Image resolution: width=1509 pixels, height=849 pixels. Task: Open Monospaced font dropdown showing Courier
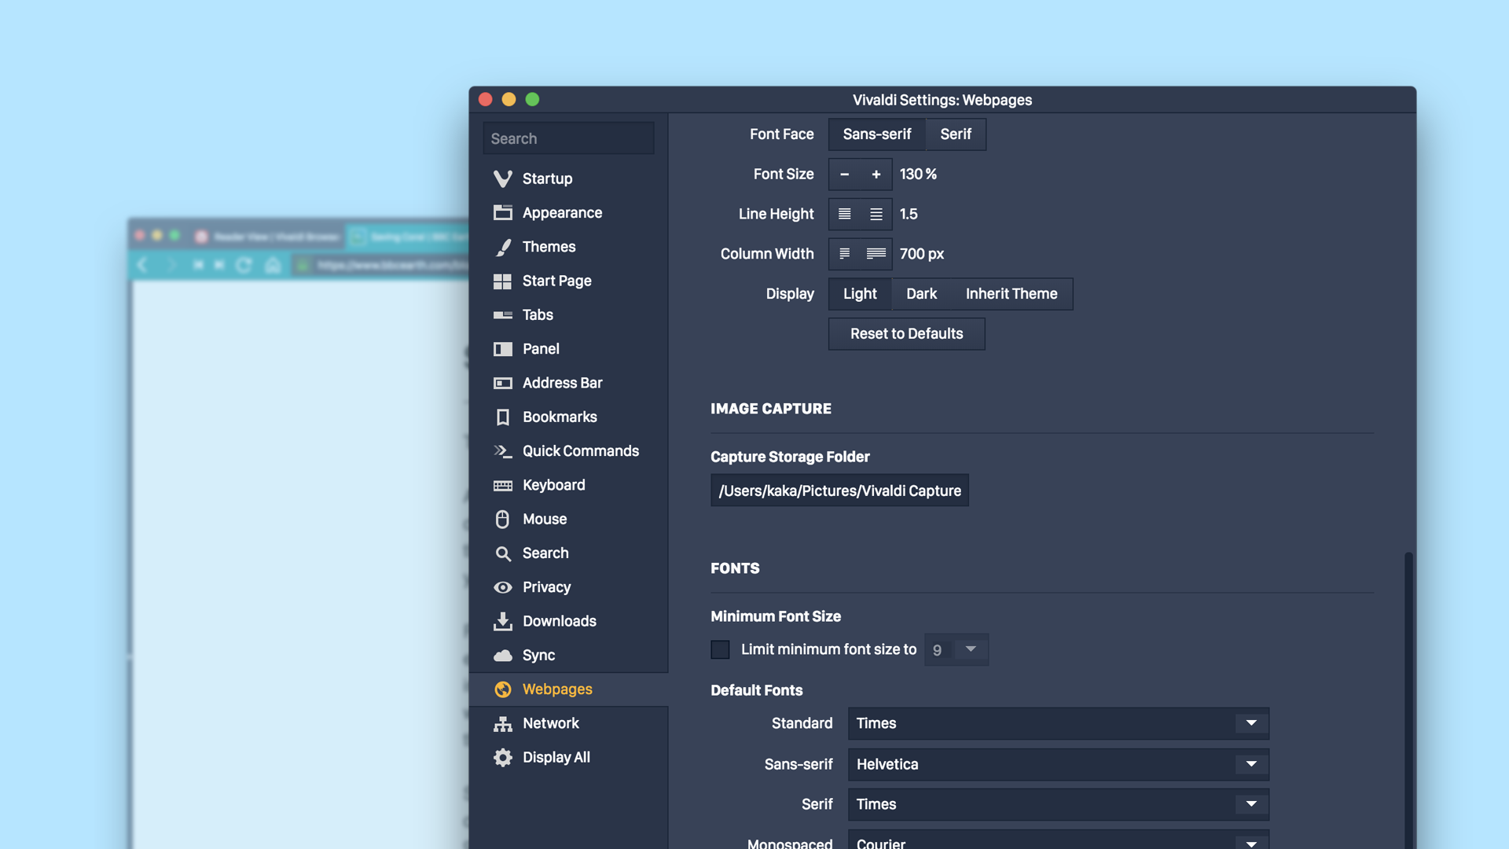click(x=1058, y=840)
